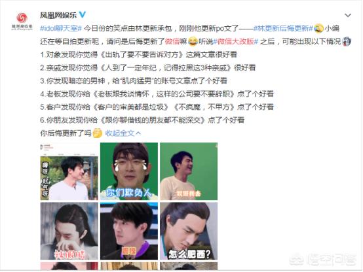Open the 怎么肥西? meme image
The height and width of the screenshot is (272, 363).
pyautogui.click(x=189, y=231)
